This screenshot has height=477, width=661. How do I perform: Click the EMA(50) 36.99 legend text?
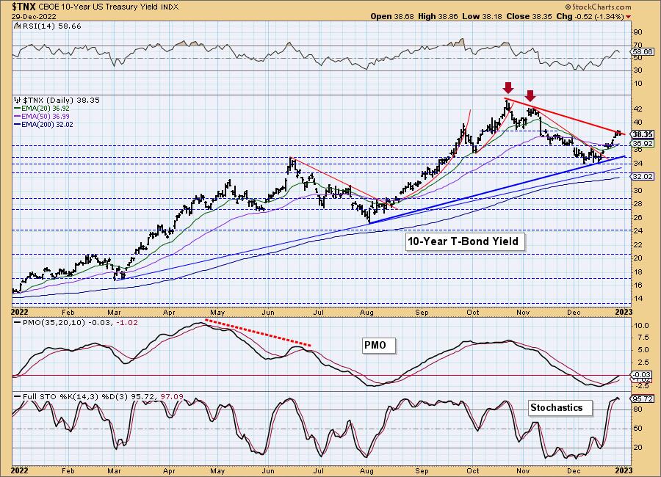(45, 116)
